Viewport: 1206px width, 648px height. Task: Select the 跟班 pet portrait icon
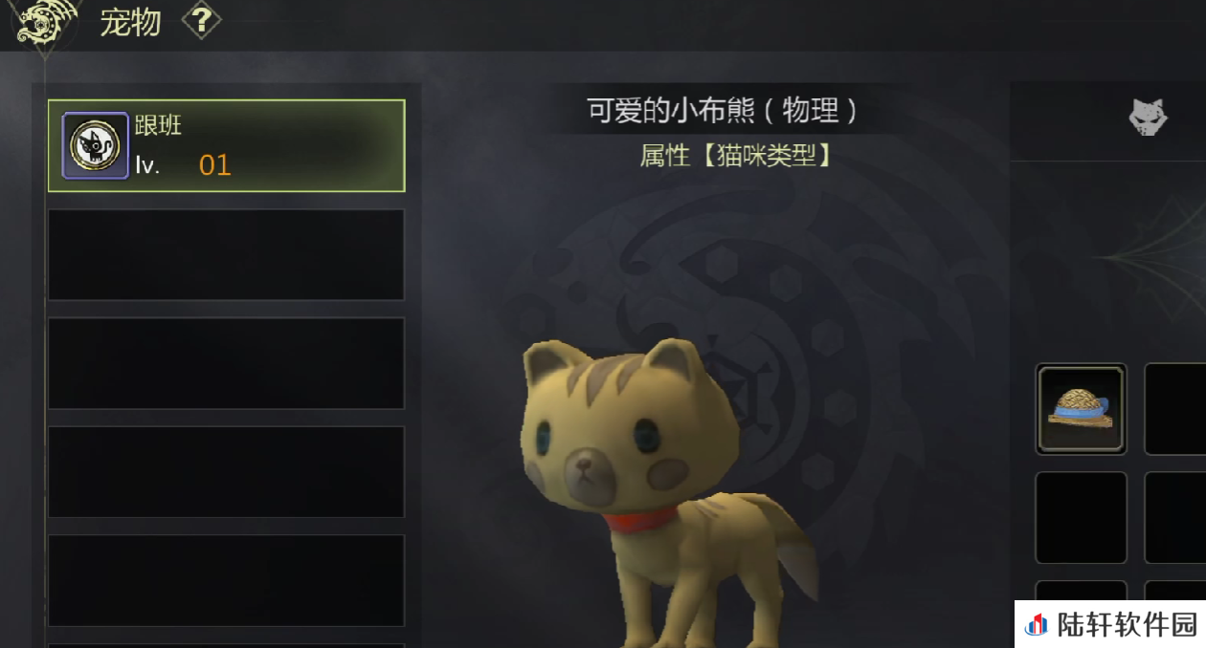[x=96, y=145]
